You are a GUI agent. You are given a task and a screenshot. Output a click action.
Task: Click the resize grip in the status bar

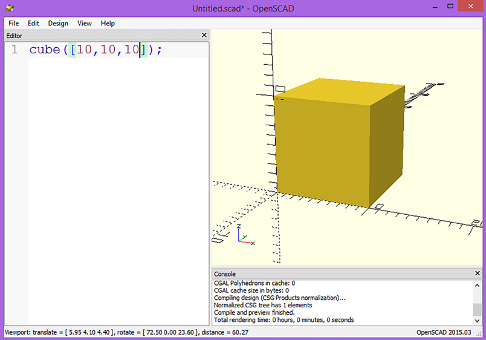coord(479,334)
